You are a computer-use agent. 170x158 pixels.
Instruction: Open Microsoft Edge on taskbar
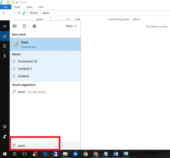(45, 154)
